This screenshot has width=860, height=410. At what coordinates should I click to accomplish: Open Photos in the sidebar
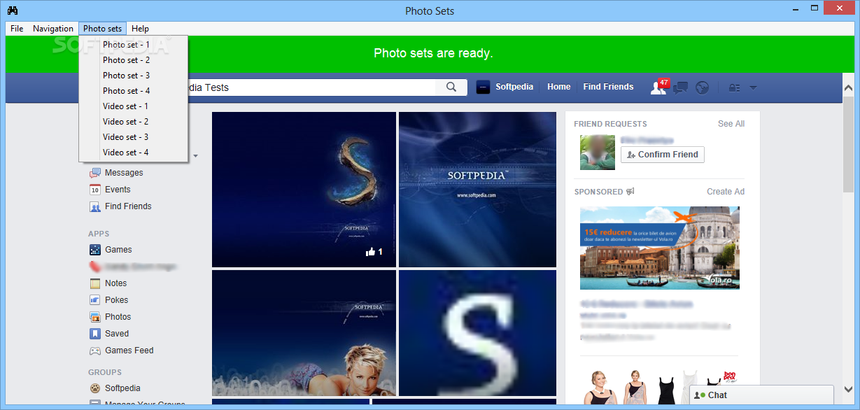118,317
